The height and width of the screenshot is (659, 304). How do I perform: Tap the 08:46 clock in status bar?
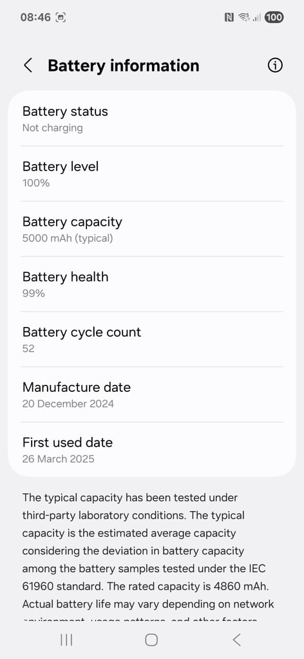(35, 17)
